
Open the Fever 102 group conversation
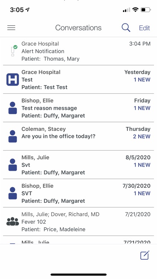pos(78,222)
